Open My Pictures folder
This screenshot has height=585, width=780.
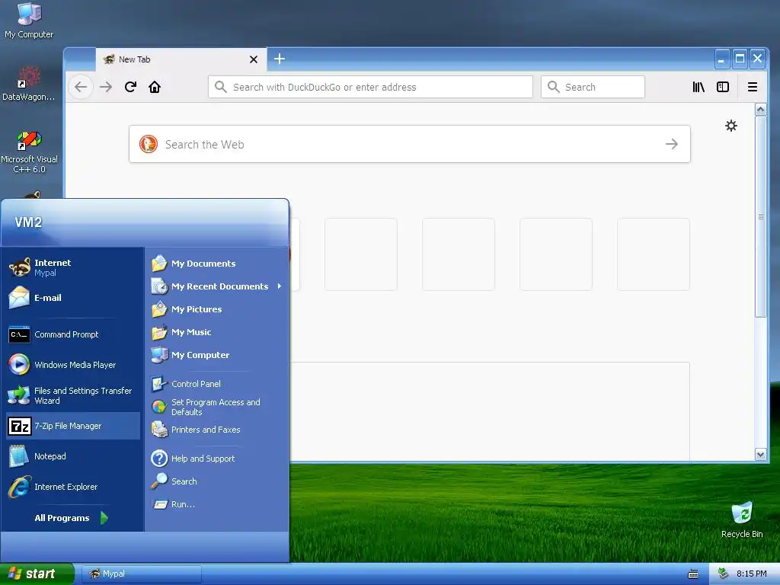point(217,309)
